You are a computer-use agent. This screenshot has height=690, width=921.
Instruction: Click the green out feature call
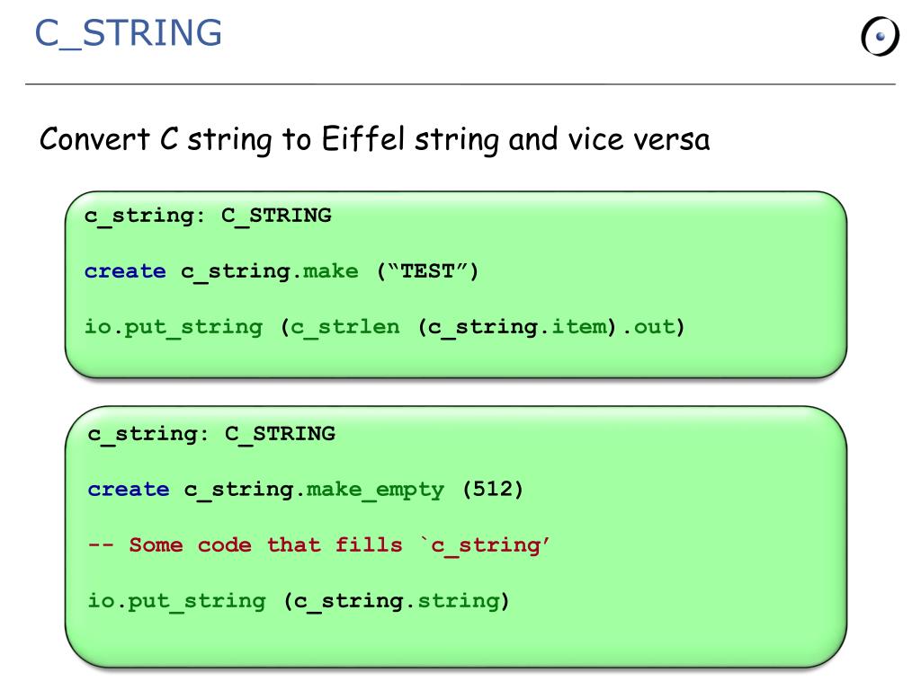click(653, 326)
